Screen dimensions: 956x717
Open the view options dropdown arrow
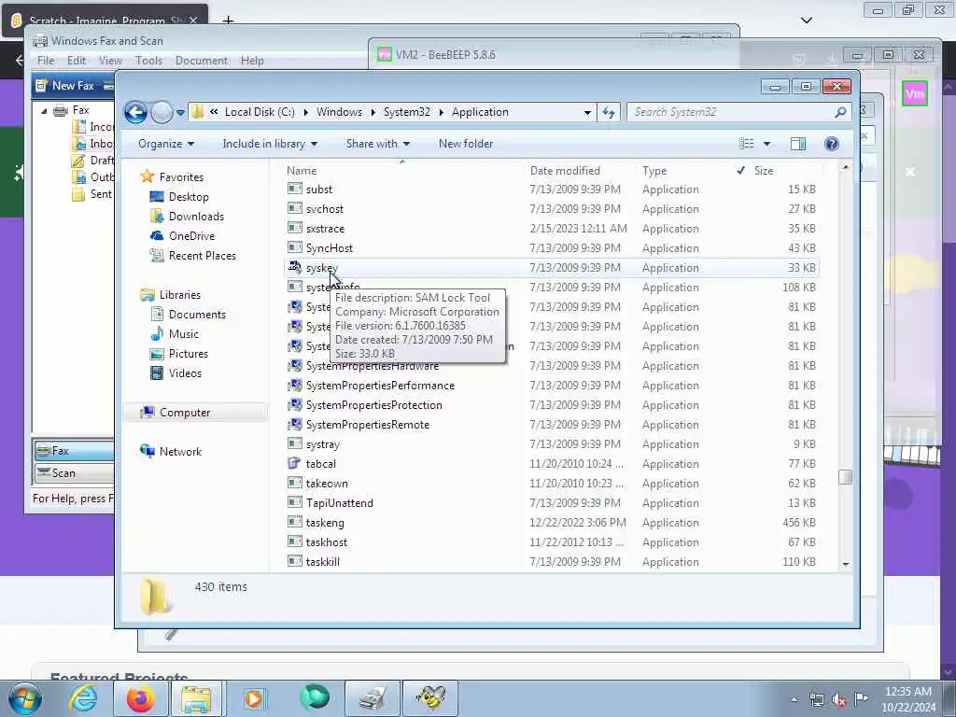coord(767,144)
